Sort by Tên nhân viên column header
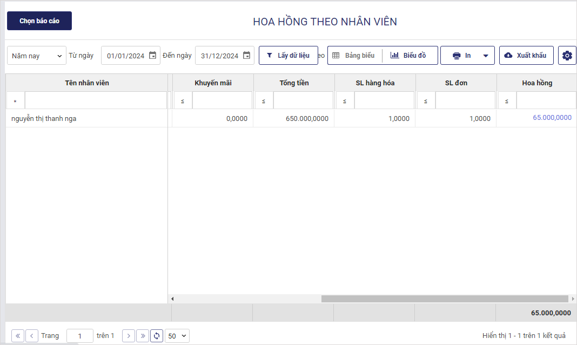 click(87, 83)
